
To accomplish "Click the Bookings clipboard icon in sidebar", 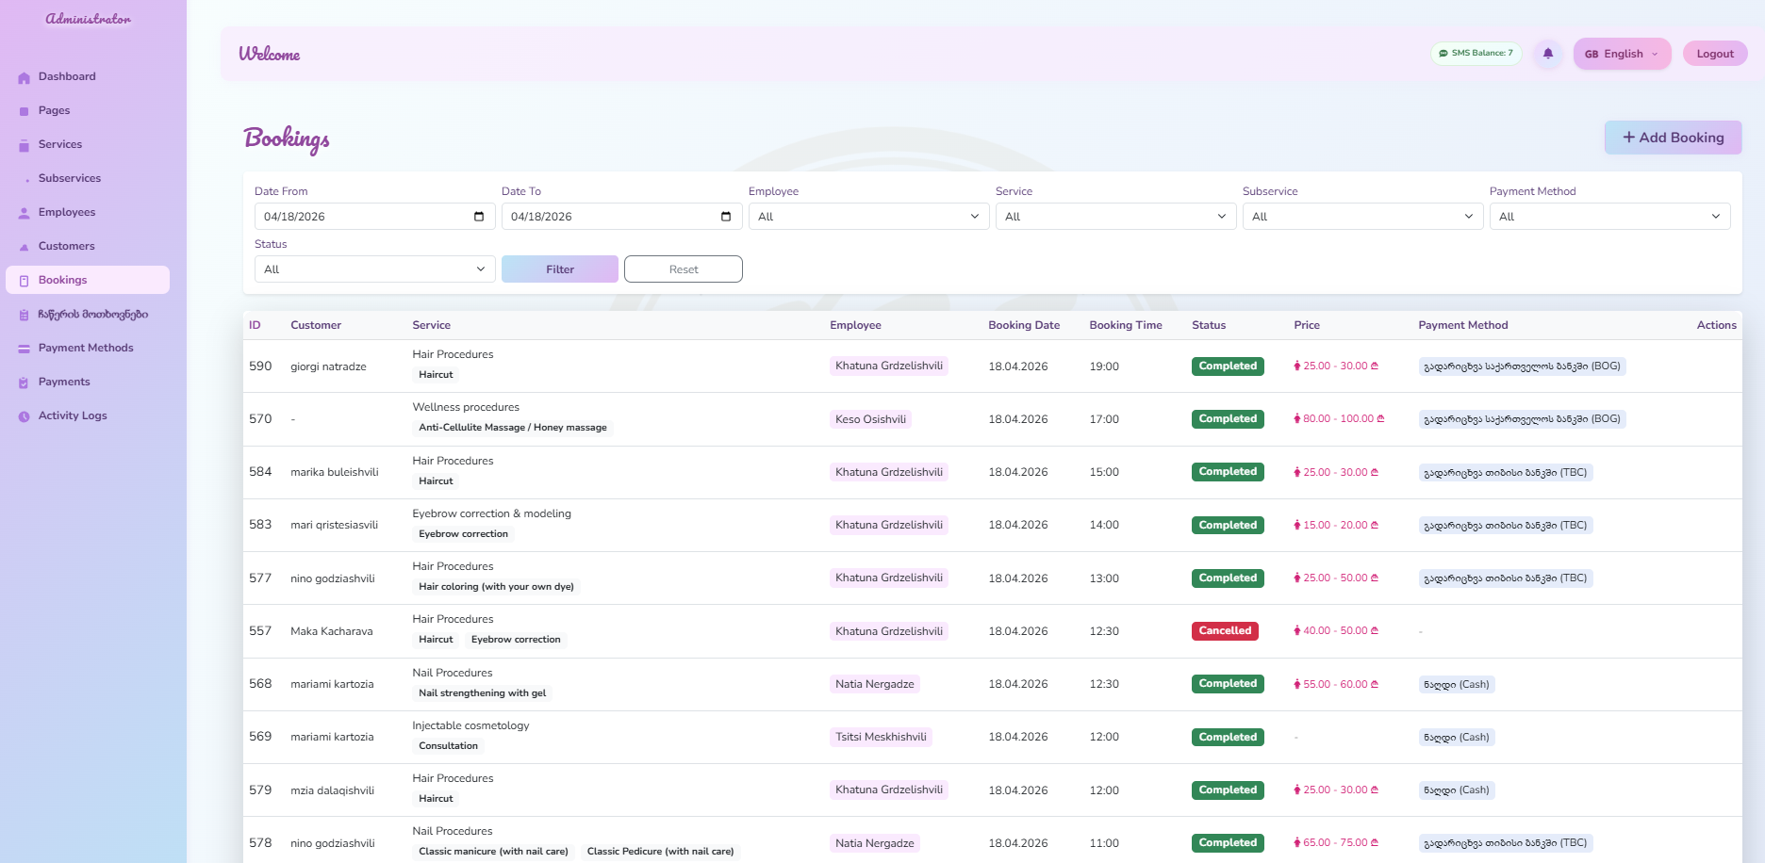I will click(x=24, y=281).
